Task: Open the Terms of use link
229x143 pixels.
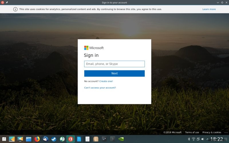Action: tap(192, 132)
